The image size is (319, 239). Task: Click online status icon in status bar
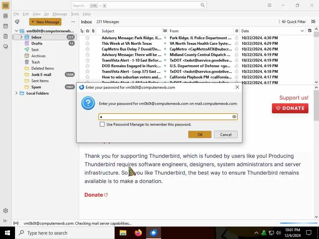pos(16,223)
